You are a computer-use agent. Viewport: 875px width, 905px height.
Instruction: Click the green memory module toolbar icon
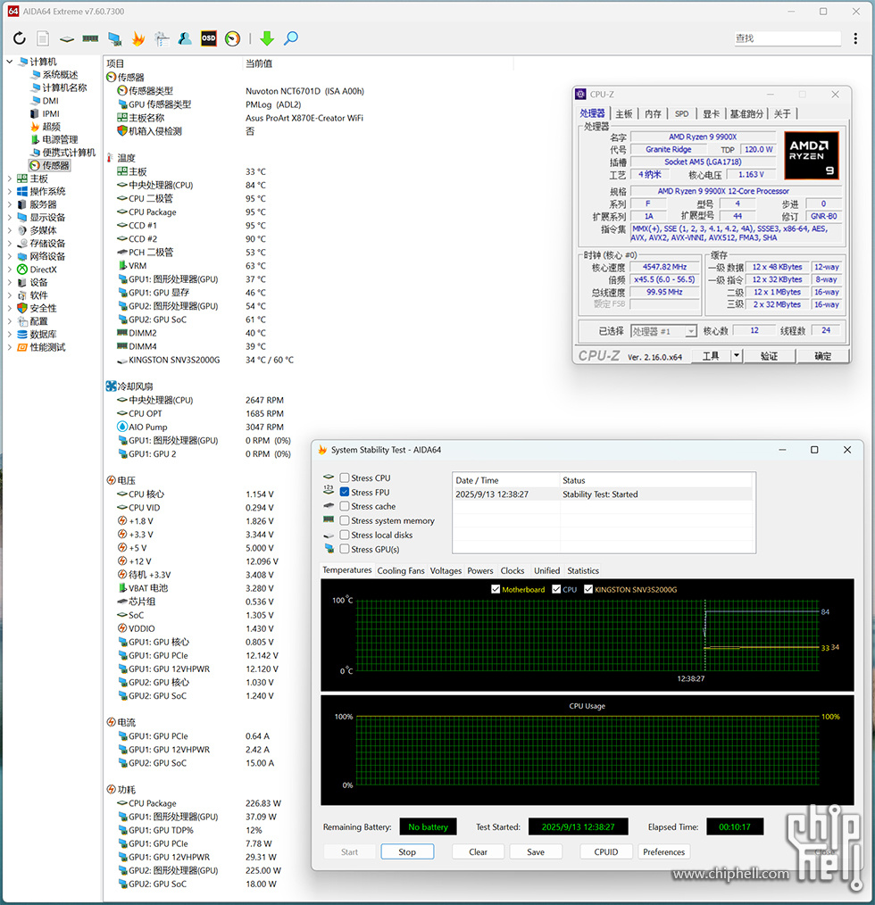click(x=90, y=38)
